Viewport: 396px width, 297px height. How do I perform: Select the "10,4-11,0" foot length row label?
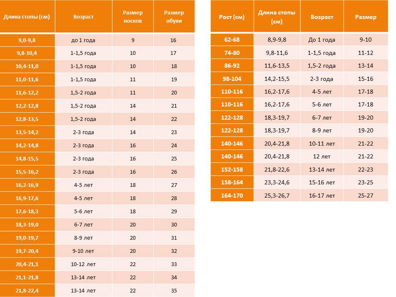(27, 66)
